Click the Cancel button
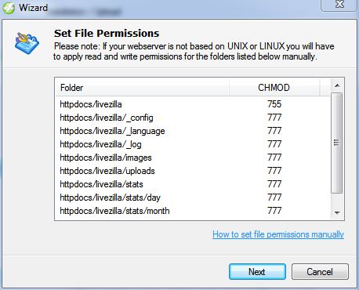Image resolution: width=359 pixels, height=290 pixels. (320, 272)
